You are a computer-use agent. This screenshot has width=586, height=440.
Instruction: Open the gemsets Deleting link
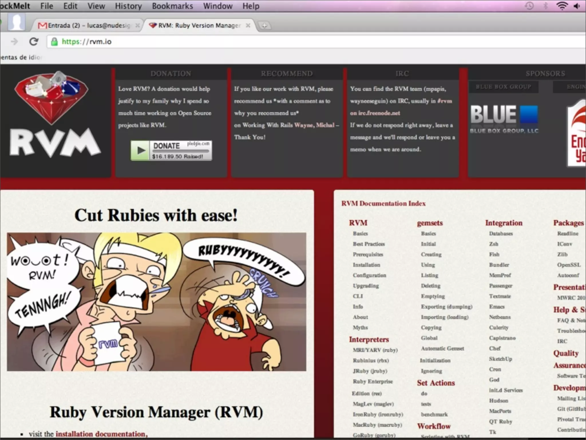[x=431, y=286]
